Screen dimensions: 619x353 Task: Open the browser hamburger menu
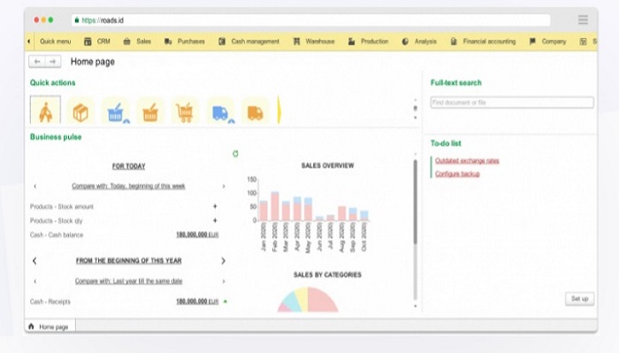coord(583,19)
